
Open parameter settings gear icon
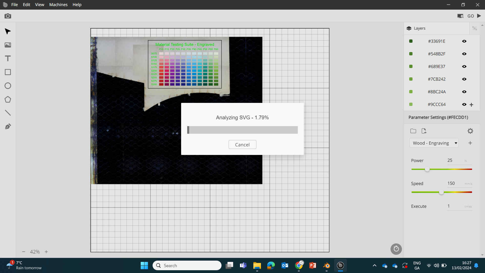(x=470, y=131)
